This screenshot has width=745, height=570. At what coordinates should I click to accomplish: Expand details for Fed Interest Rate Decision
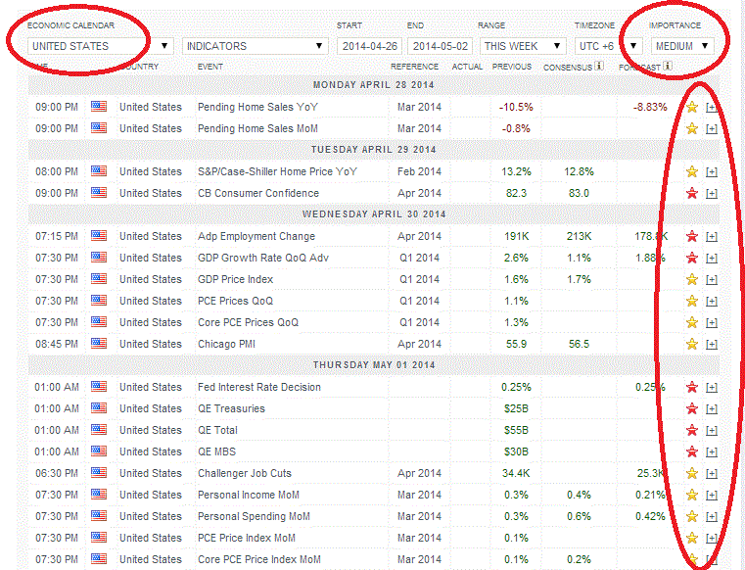712,388
